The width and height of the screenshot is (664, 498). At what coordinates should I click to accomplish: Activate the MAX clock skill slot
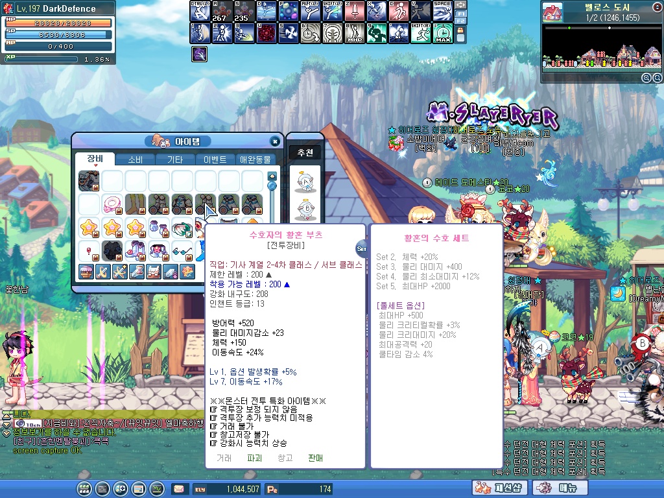click(x=442, y=33)
